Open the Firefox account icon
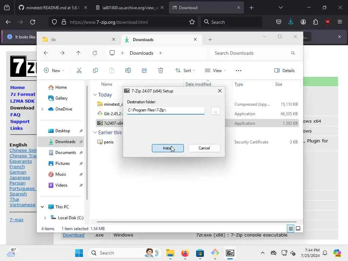This screenshot has height=261, width=348. (x=303, y=22)
